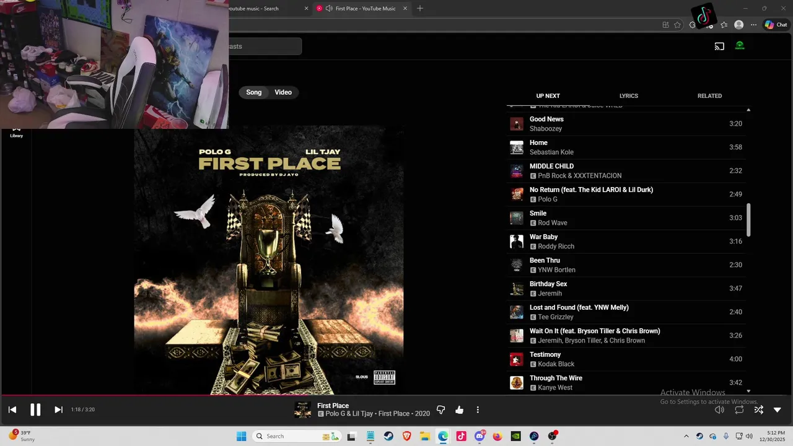Click the song progress bar
Viewport: 793px width, 446px height.
pos(396,395)
